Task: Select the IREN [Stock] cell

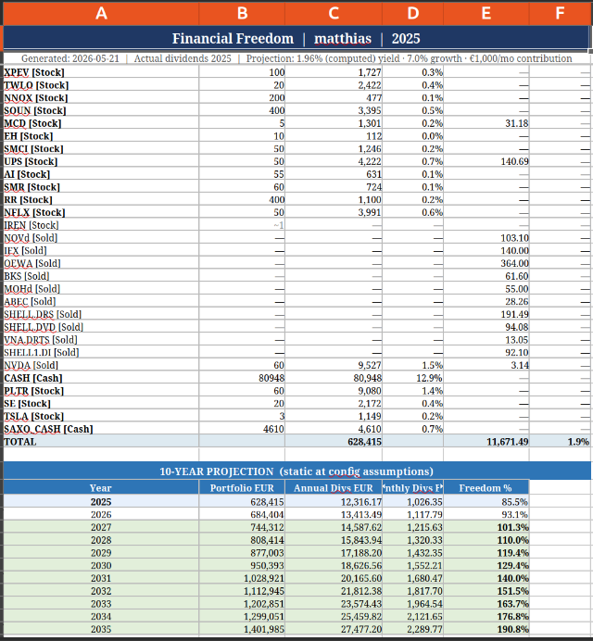Action: pyautogui.click(x=101, y=225)
